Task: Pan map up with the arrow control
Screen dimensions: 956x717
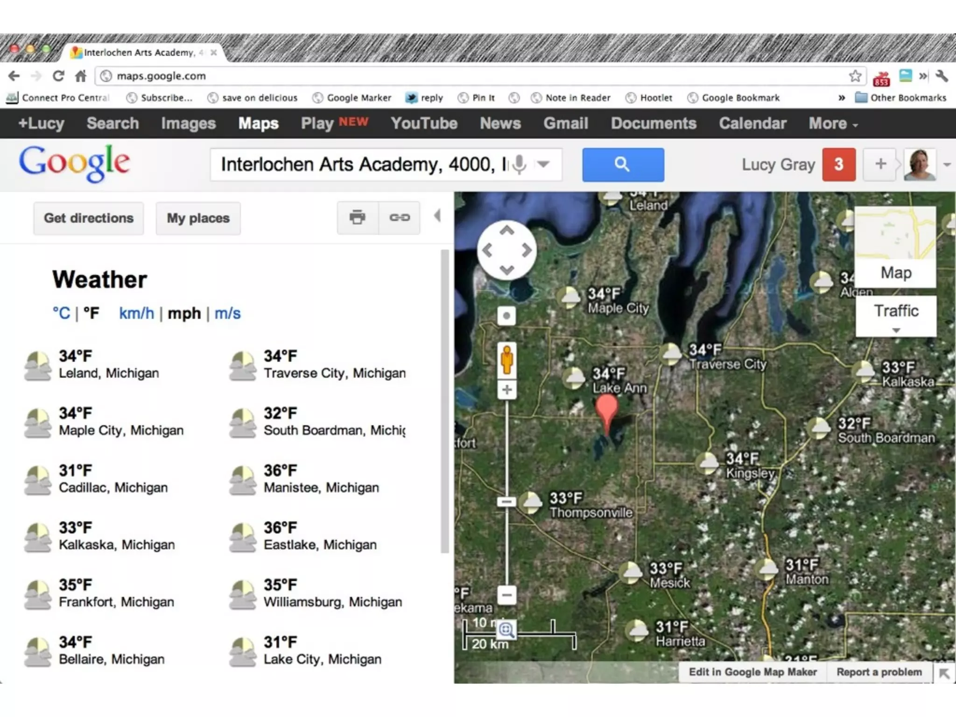Action: [x=507, y=231]
